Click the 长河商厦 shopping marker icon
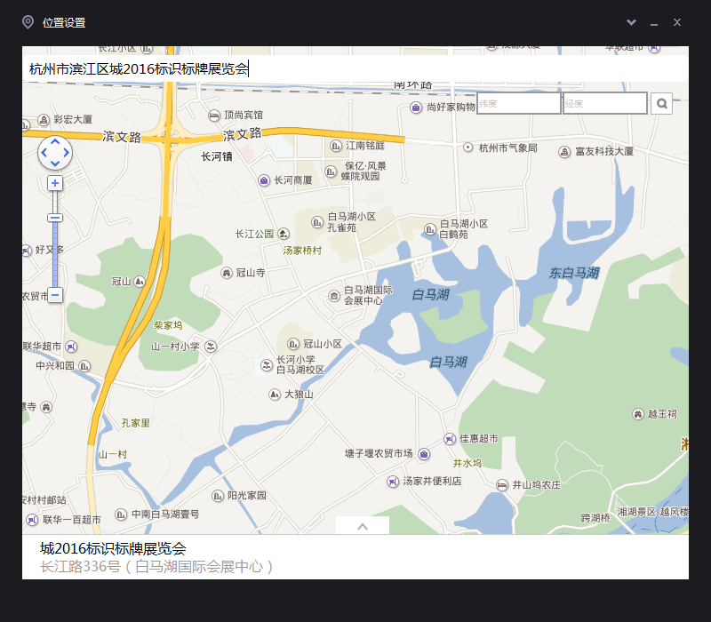 [264, 180]
